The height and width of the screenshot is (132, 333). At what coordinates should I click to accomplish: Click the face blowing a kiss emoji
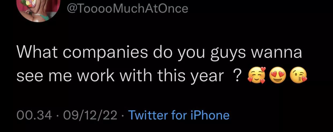click(x=298, y=76)
